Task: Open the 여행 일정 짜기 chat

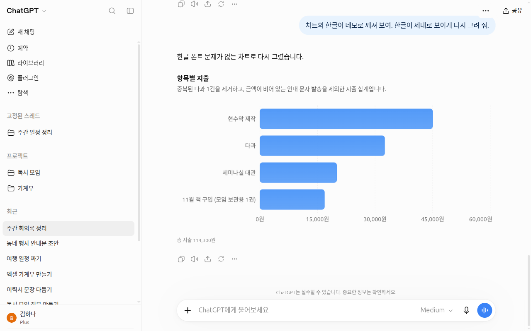Action: tap(68, 259)
